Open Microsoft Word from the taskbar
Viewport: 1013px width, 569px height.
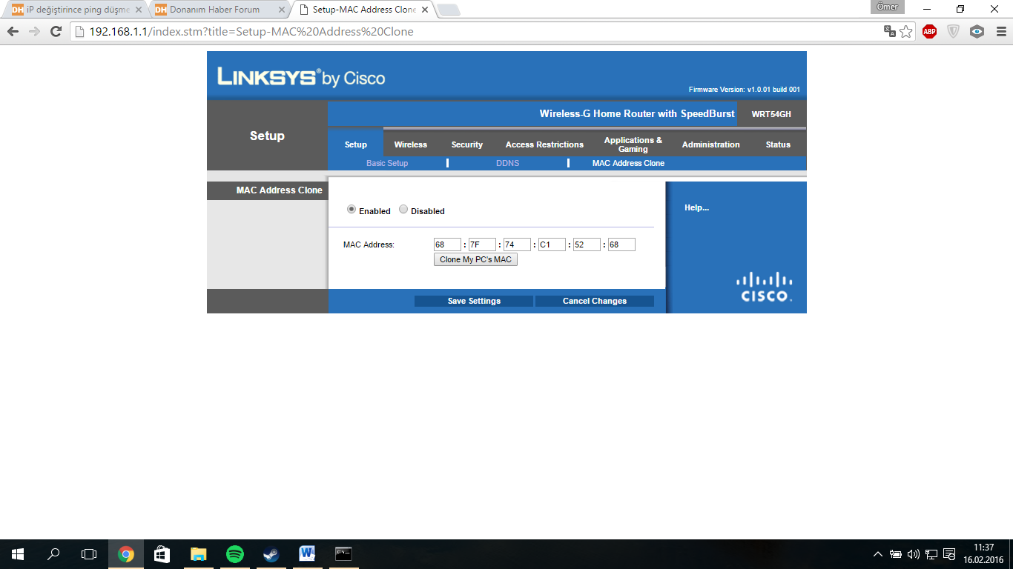pyautogui.click(x=307, y=554)
